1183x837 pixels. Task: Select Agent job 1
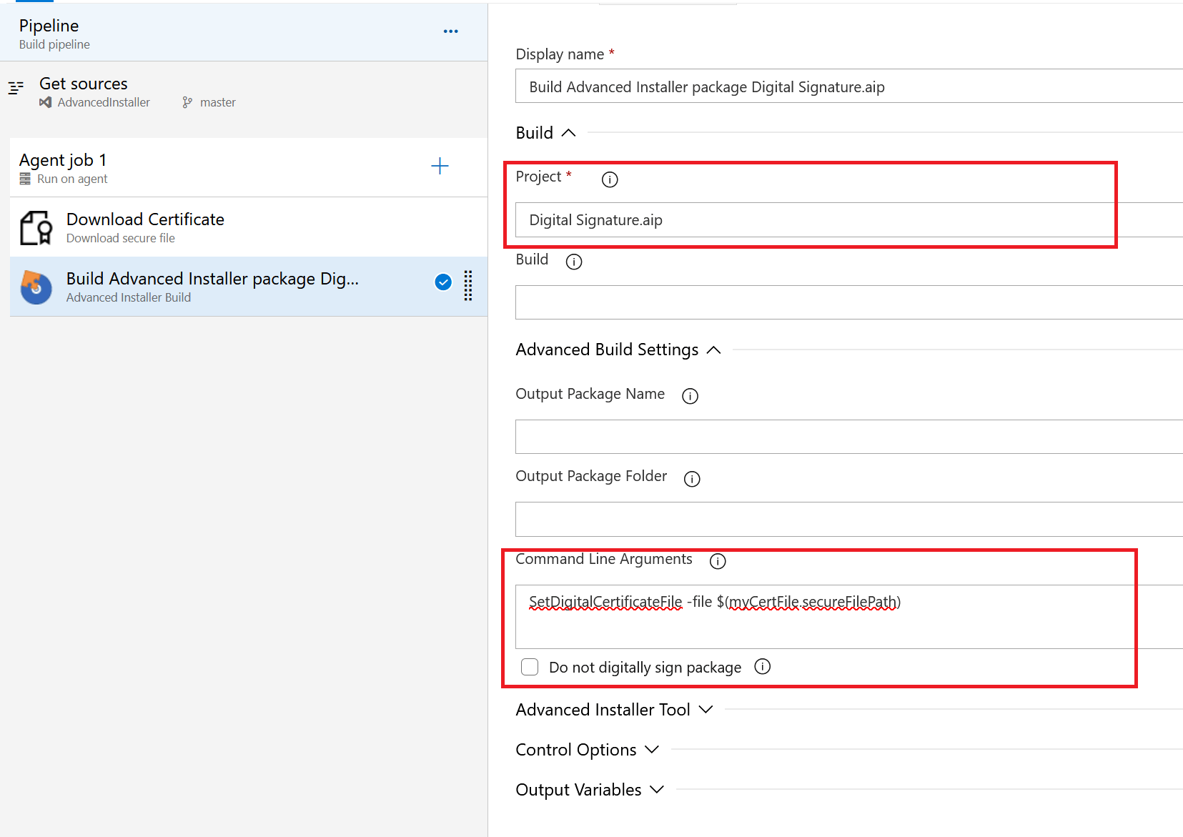249,167
